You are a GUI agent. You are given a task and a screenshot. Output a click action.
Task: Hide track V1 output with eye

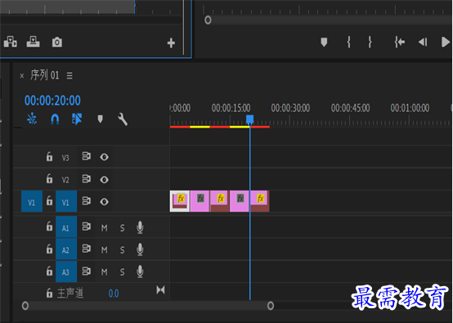click(x=105, y=202)
